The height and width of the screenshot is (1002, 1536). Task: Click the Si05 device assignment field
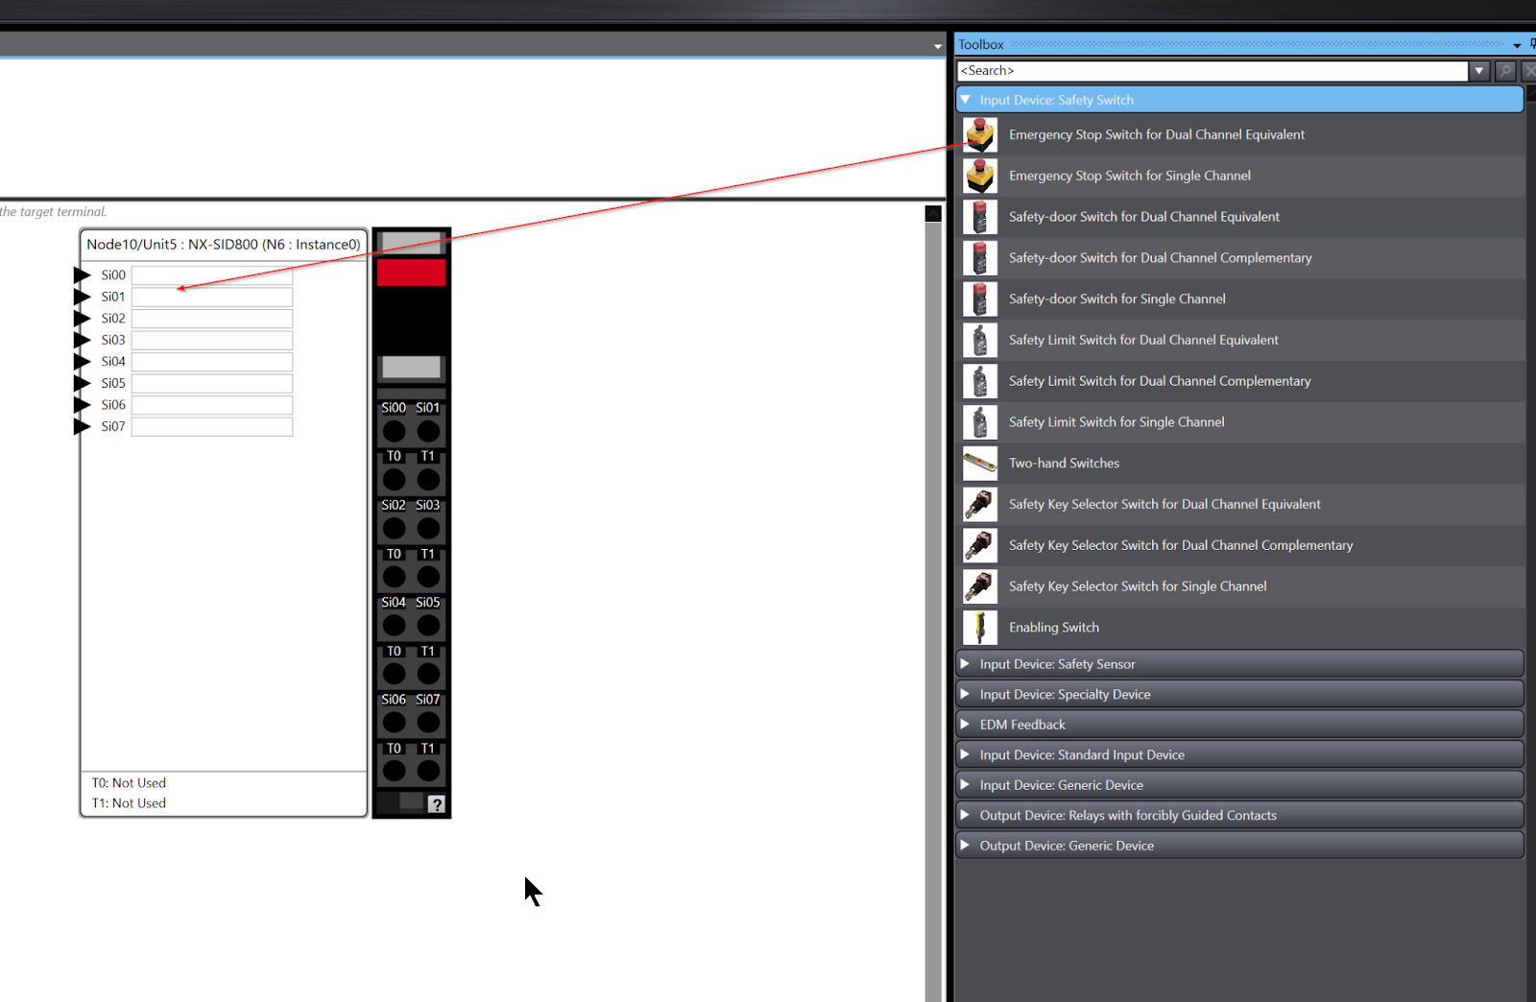coord(212,383)
